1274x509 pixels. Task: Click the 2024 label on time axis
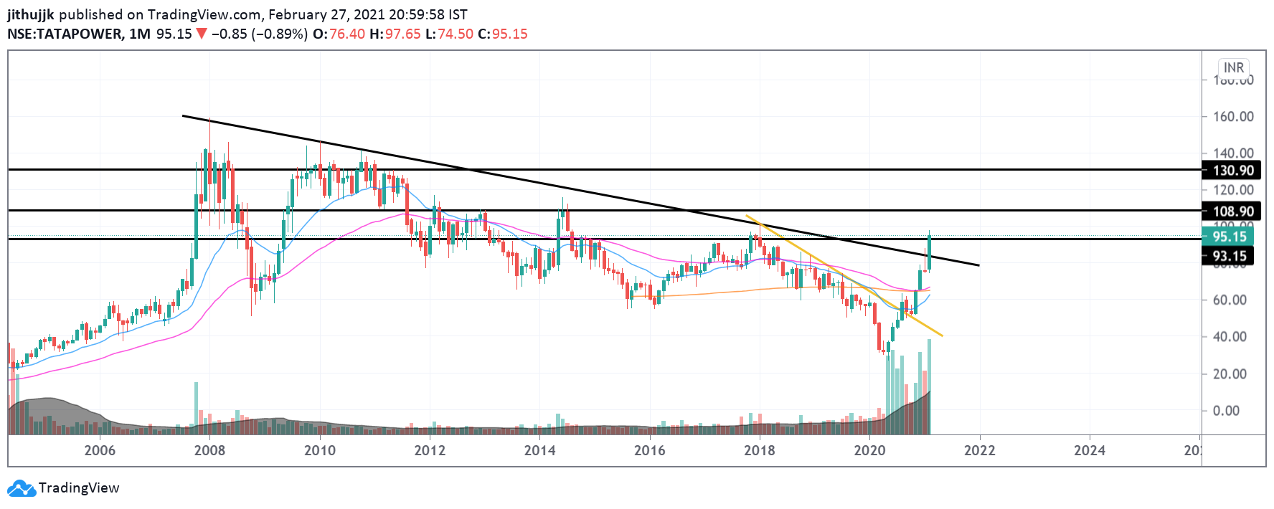point(1090,450)
